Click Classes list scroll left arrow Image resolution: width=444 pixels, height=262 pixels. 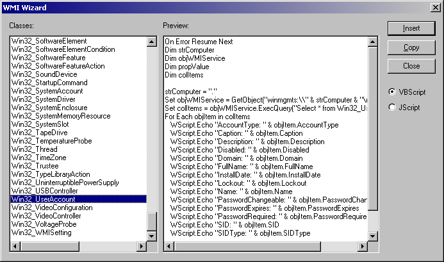click(15, 246)
